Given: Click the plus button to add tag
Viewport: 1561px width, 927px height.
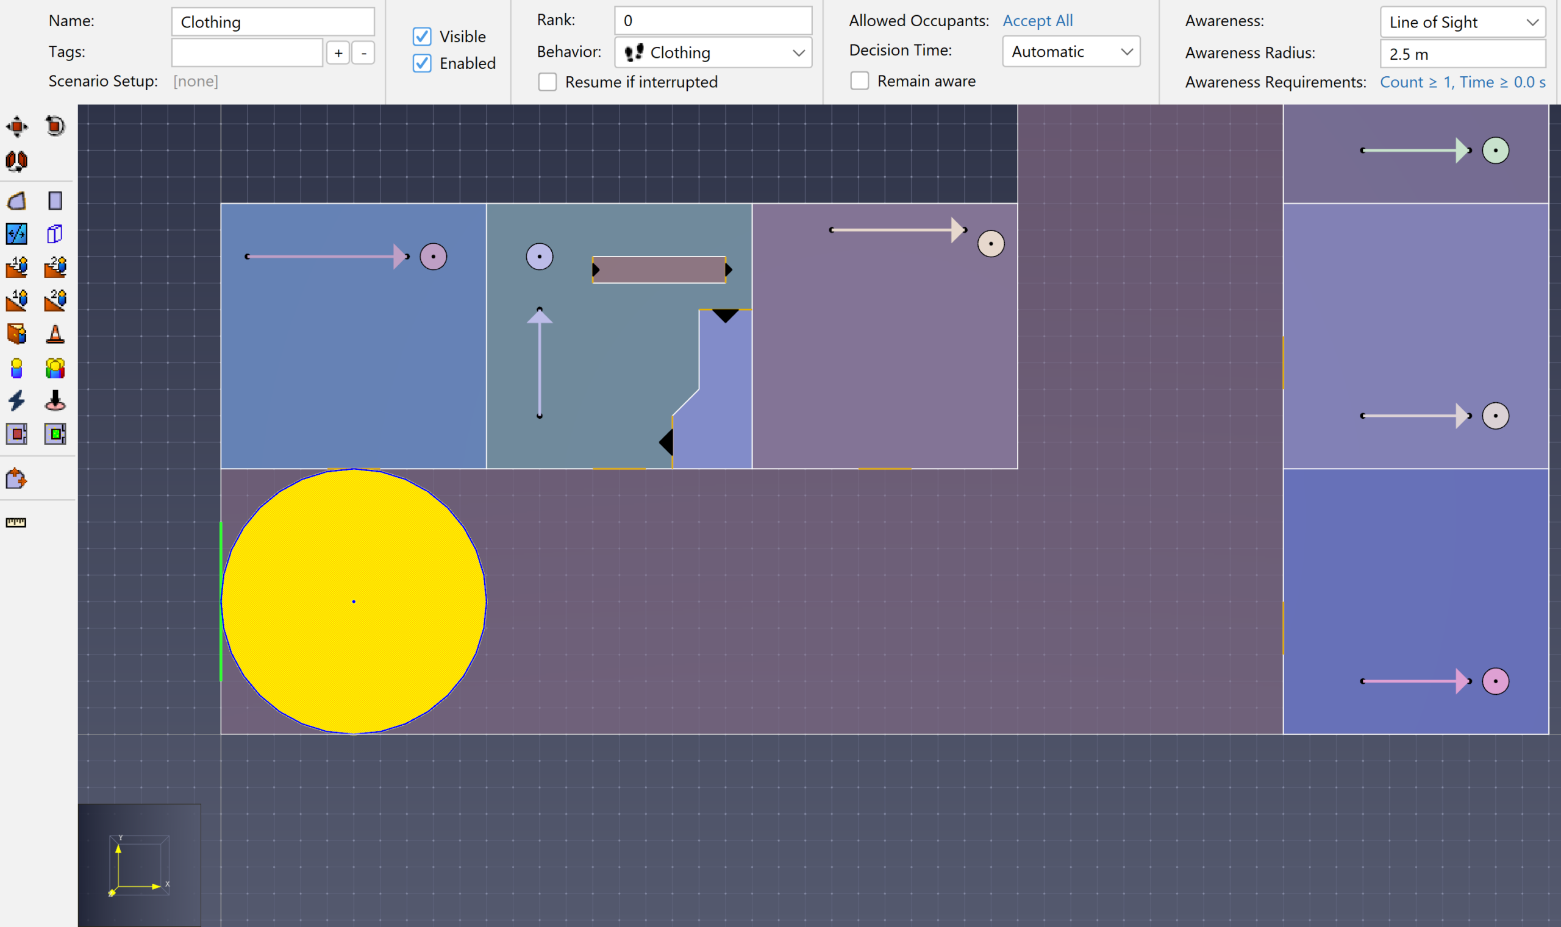Looking at the screenshot, I should [338, 53].
